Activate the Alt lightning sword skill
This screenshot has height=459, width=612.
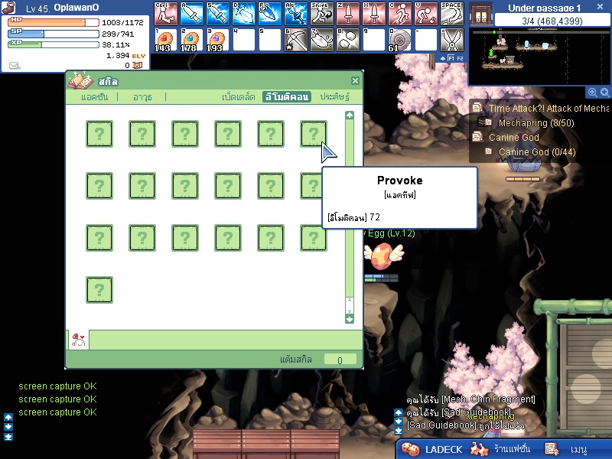click(296, 14)
